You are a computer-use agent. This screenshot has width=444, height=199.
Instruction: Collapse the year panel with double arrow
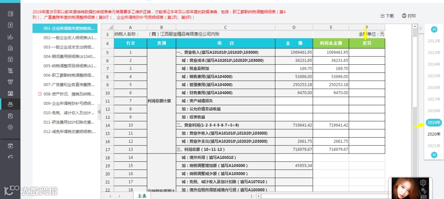(421, 28)
